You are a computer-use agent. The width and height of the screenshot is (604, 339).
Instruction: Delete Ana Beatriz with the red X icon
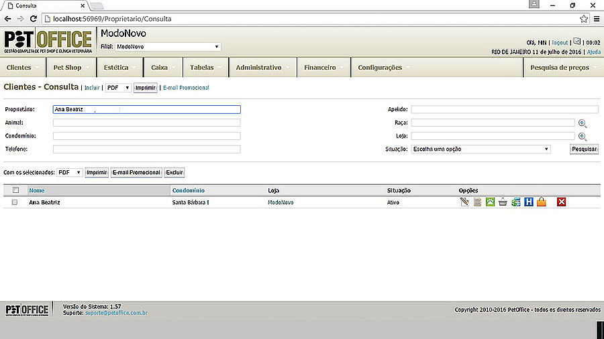pos(562,202)
